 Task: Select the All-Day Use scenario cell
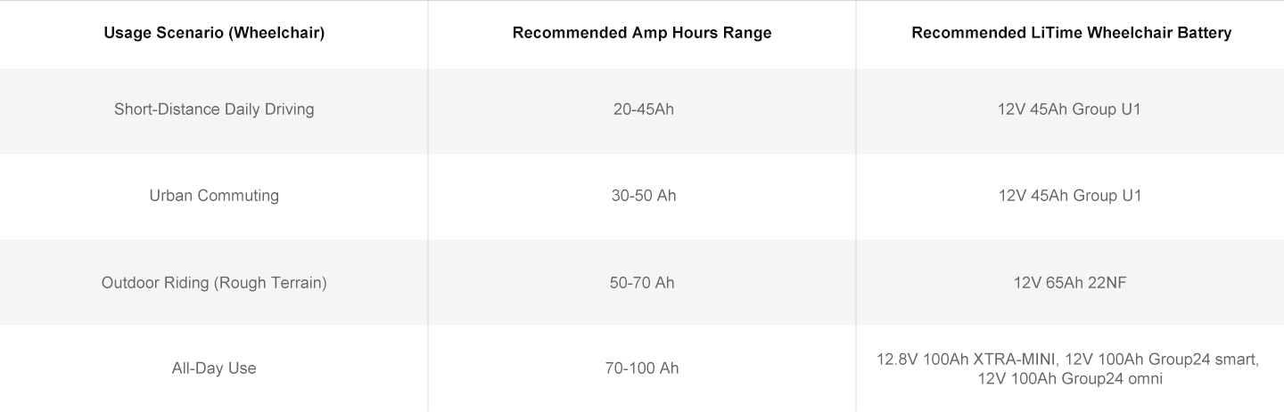pyautogui.click(x=214, y=368)
